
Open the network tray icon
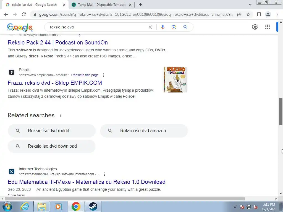pyautogui.click(x=248, y=207)
